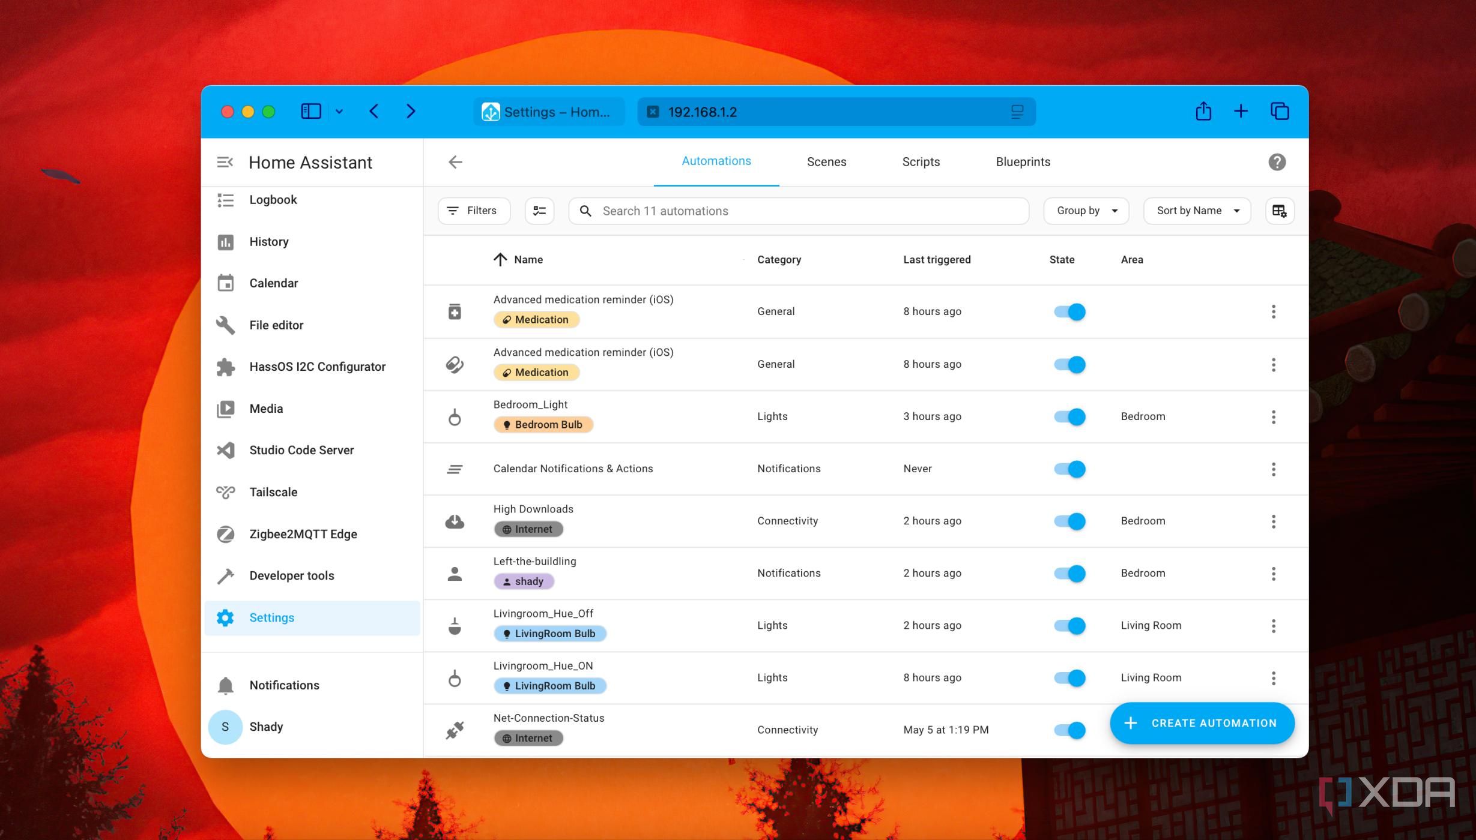Disable the Bedroom_Light automation toggle
Screen dimensions: 1476x840
pyautogui.click(x=1069, y=417)
